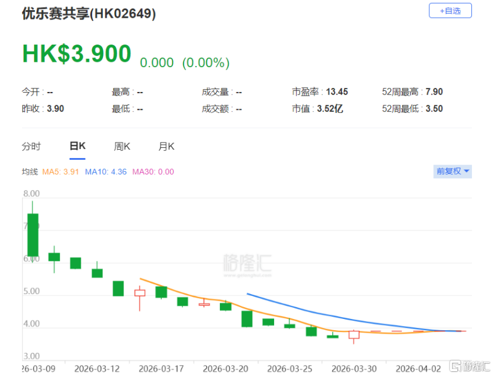
Task: Expand the 前复权 adjustment dropdown
Action: (x=452, y=171)
